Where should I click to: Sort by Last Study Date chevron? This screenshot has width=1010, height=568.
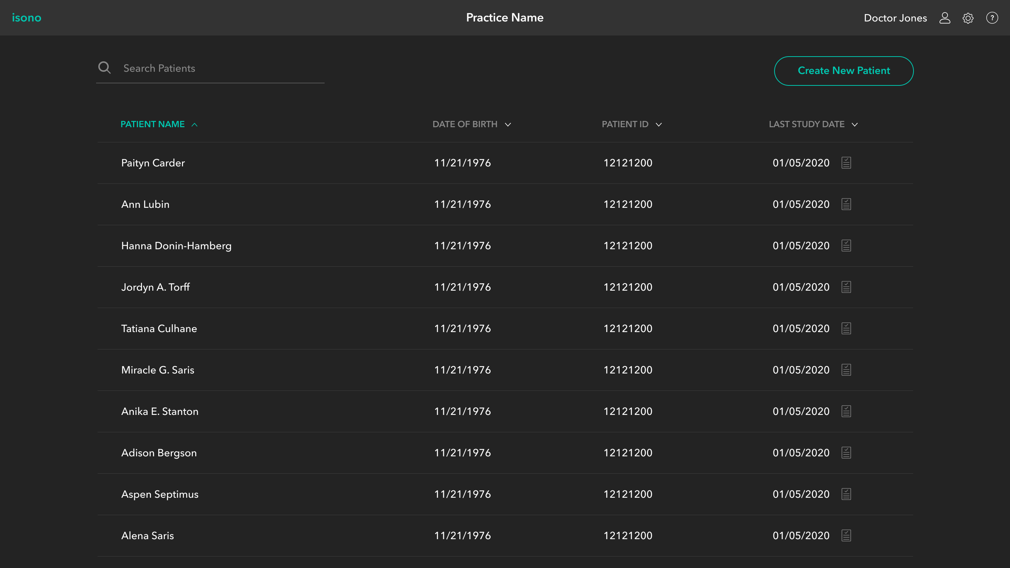pyautogui.click(x=855, y=125)
